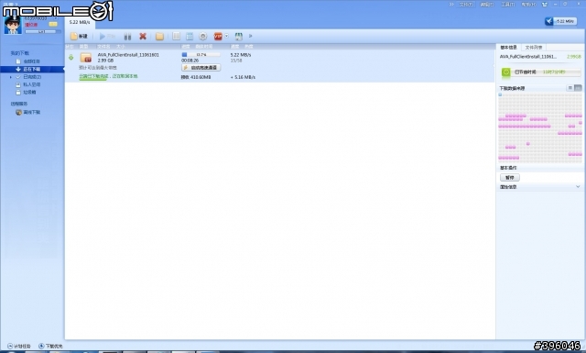
Task: Click the + 5.16 MB/s acceleration text
Action: pyautogui.click(x=243, y=77)
